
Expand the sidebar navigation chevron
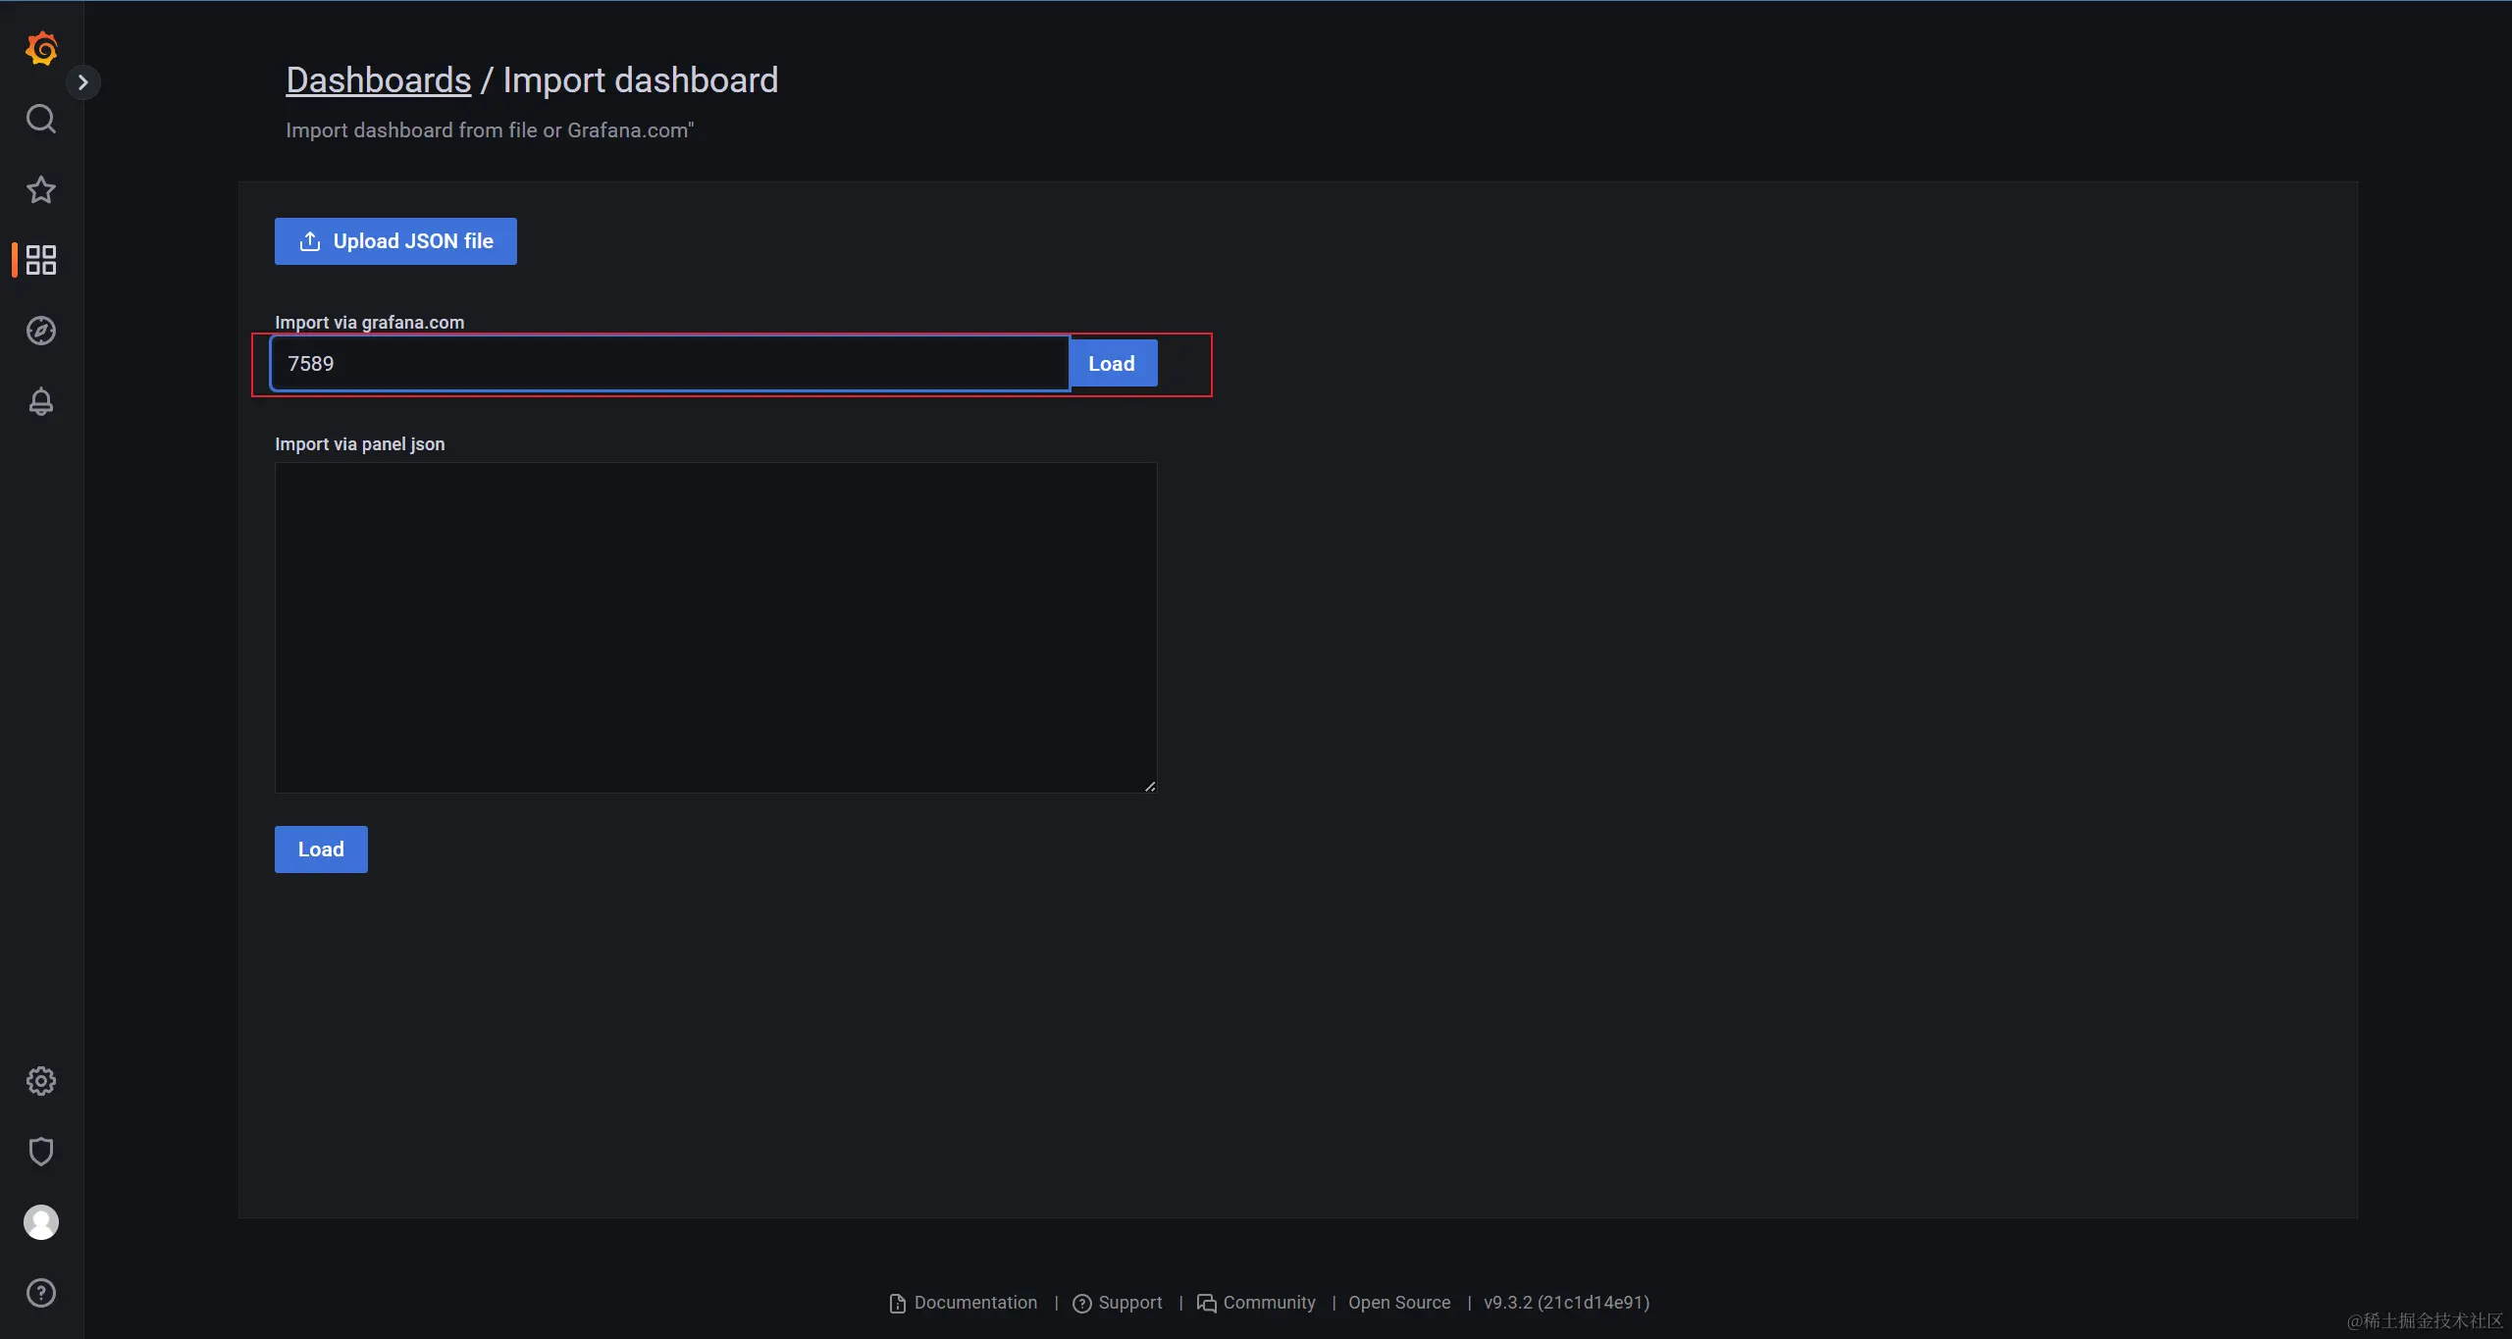coord(83,82)
